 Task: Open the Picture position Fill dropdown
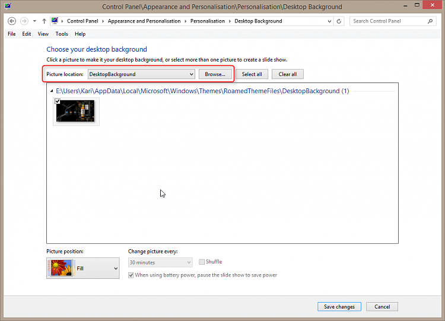click(x=83, y=268)
